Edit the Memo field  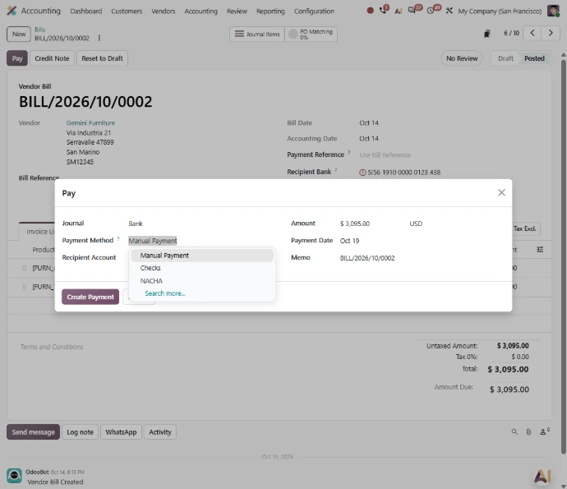[x=422, y=258]
